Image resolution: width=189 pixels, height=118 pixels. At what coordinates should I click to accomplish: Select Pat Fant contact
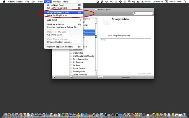tap(76, 65)
